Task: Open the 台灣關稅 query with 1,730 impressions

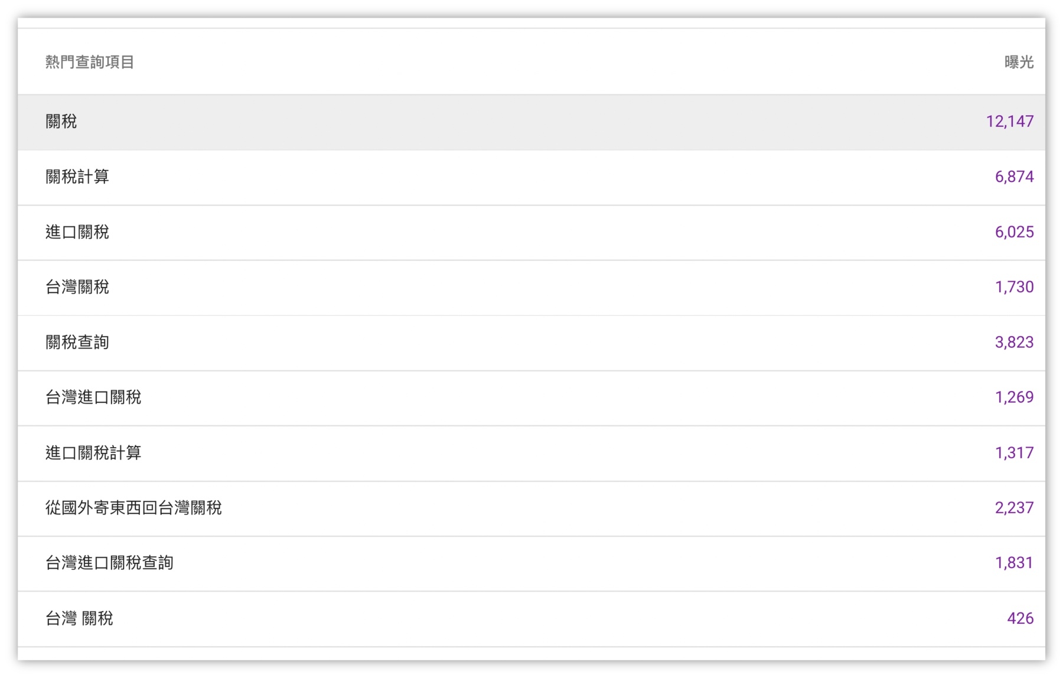Action: [77, 287]
